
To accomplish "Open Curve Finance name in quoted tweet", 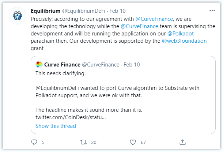I will pos(62,65).
